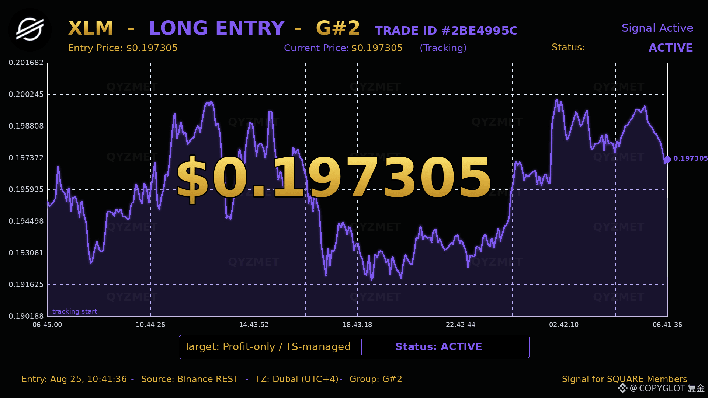Click "G#2" in the main title
This screenshot has width=708, height=398.
click(x=338, y=28)
